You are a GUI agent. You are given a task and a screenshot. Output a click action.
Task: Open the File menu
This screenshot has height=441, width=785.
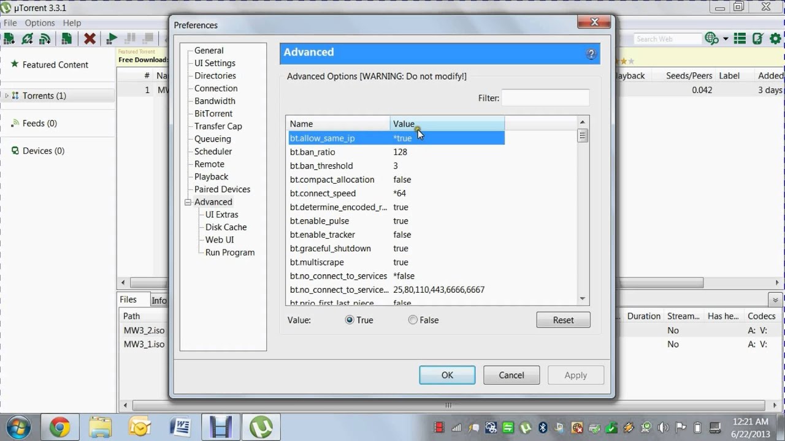pyautogui.click(x=10, y=23)
